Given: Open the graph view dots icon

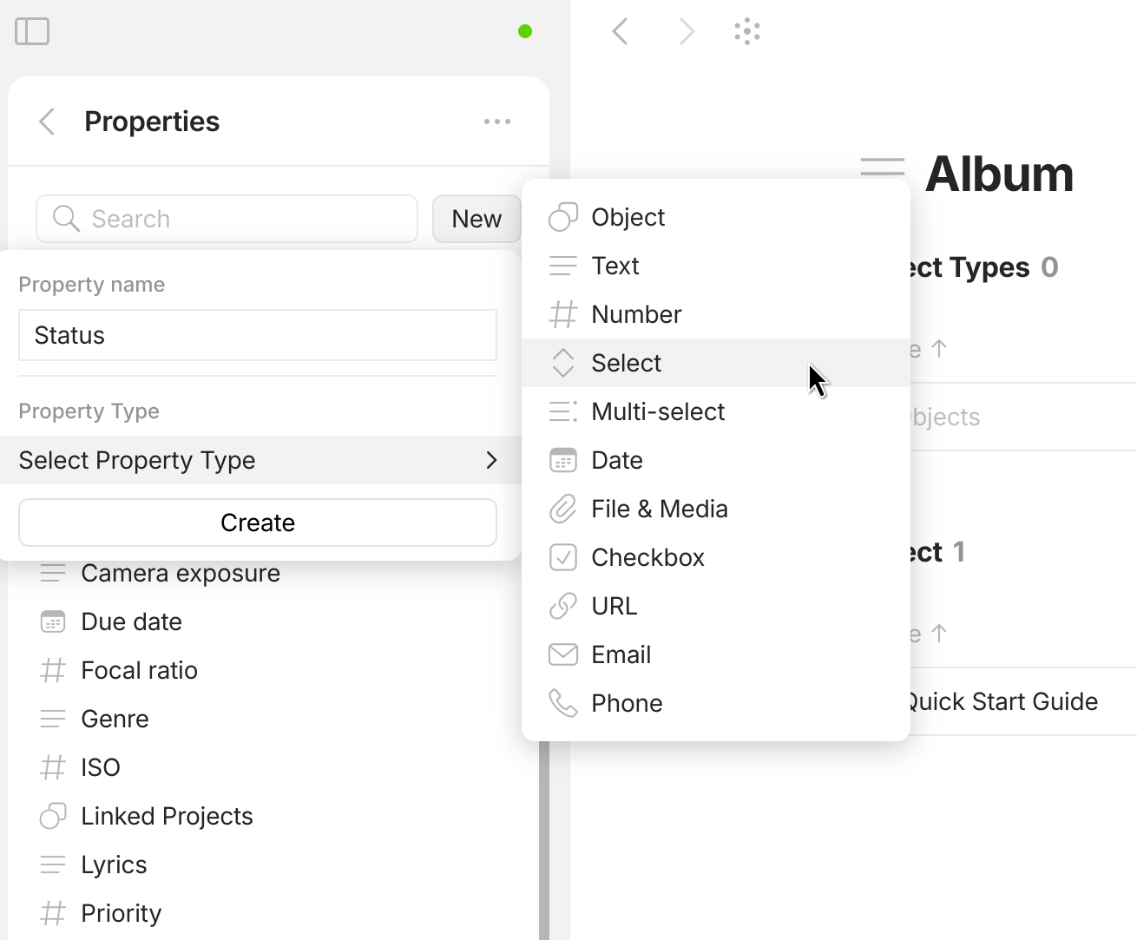Looking at the screenshot, I should [746, 32].
